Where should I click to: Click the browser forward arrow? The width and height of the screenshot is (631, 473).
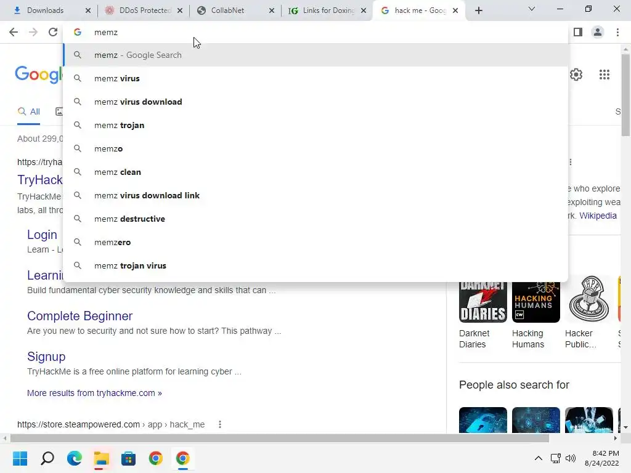point(33,32)
